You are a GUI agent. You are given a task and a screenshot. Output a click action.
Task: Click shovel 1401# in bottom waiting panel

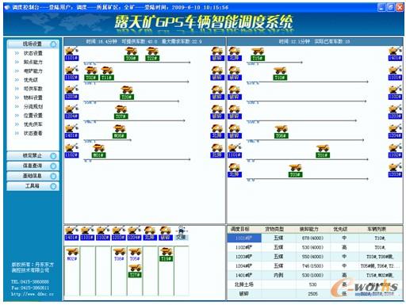pyautogui.click(x=71, y=233)
